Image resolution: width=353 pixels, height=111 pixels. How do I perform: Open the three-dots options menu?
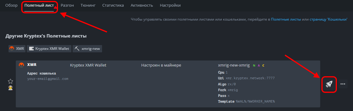[x=343, y=84]
